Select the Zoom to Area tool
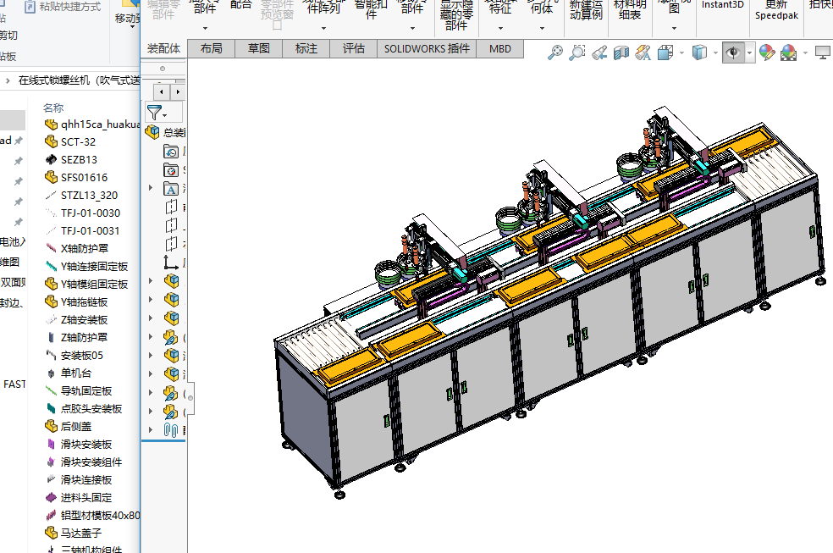 pyautogui.click(x=576, y=53)
